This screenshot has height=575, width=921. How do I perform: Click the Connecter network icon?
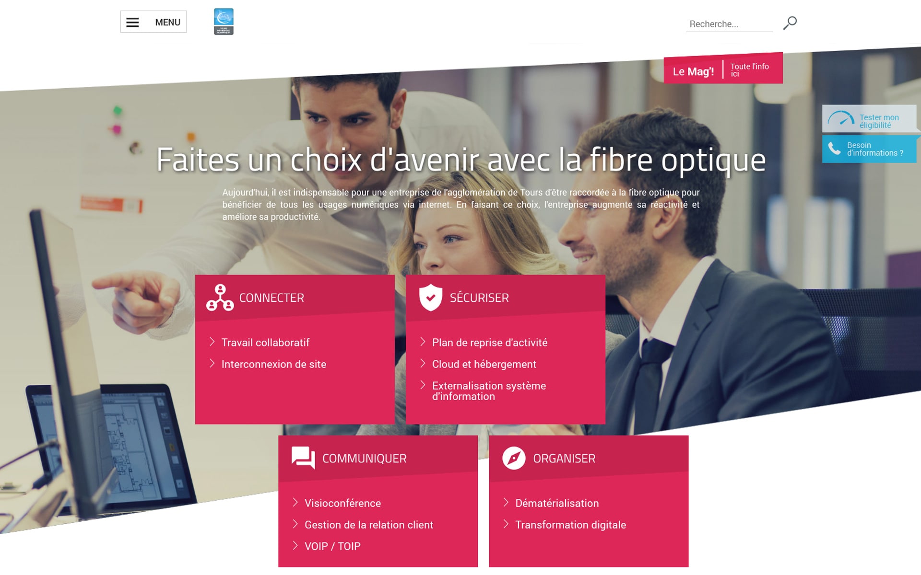[x=220, y=298]
